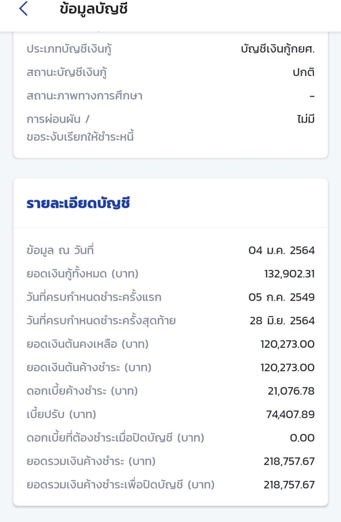Image resolution: width=341 pixels, height=522 pixels.
Task: Tap the สถานะบัญชีเงินกู้ row label
Action: 67,72
